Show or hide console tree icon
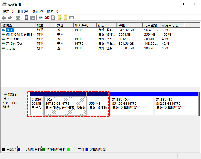 pos(18,18)
